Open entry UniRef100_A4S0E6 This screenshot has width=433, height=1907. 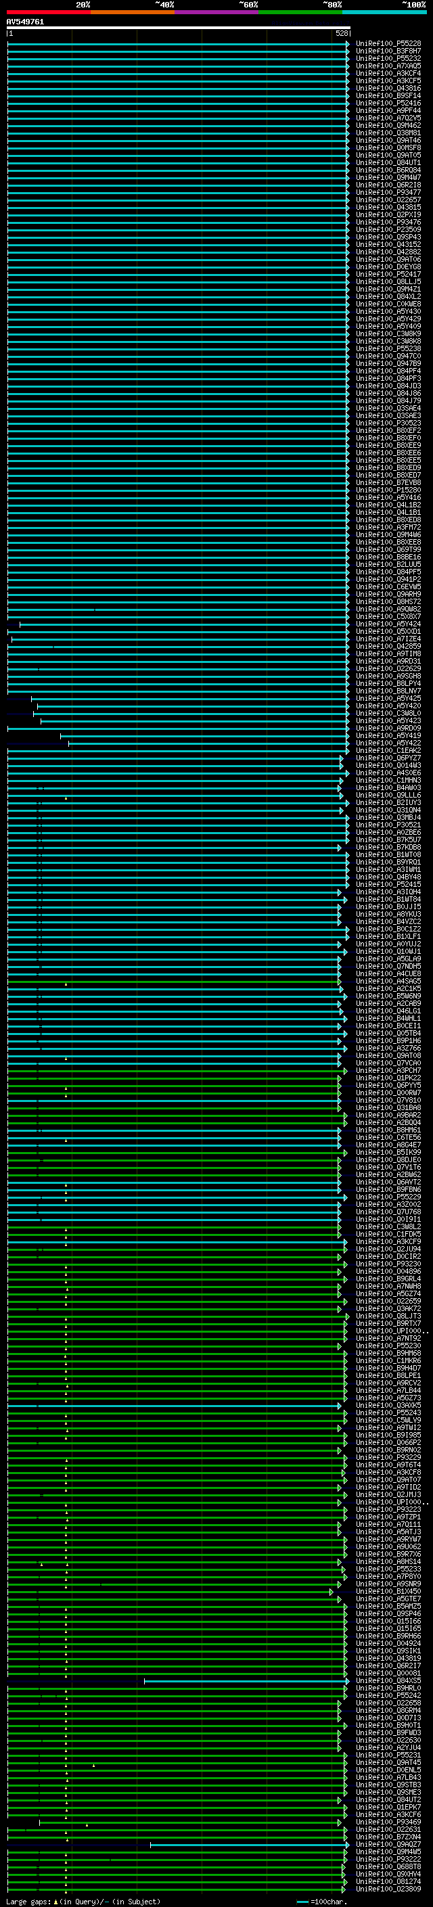(x=388, y=773)
